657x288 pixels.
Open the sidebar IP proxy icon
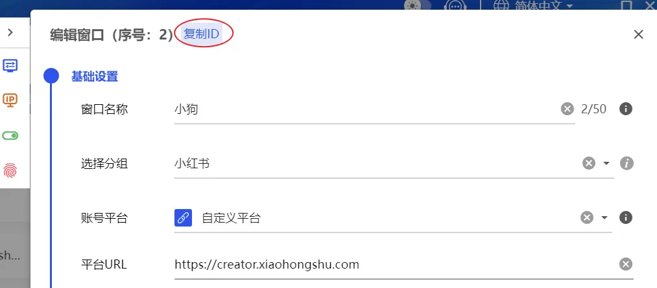point(10,100)
